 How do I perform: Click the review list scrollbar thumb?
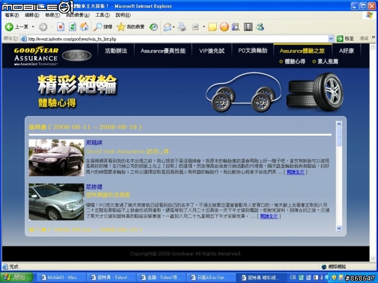tap(339, 136)
